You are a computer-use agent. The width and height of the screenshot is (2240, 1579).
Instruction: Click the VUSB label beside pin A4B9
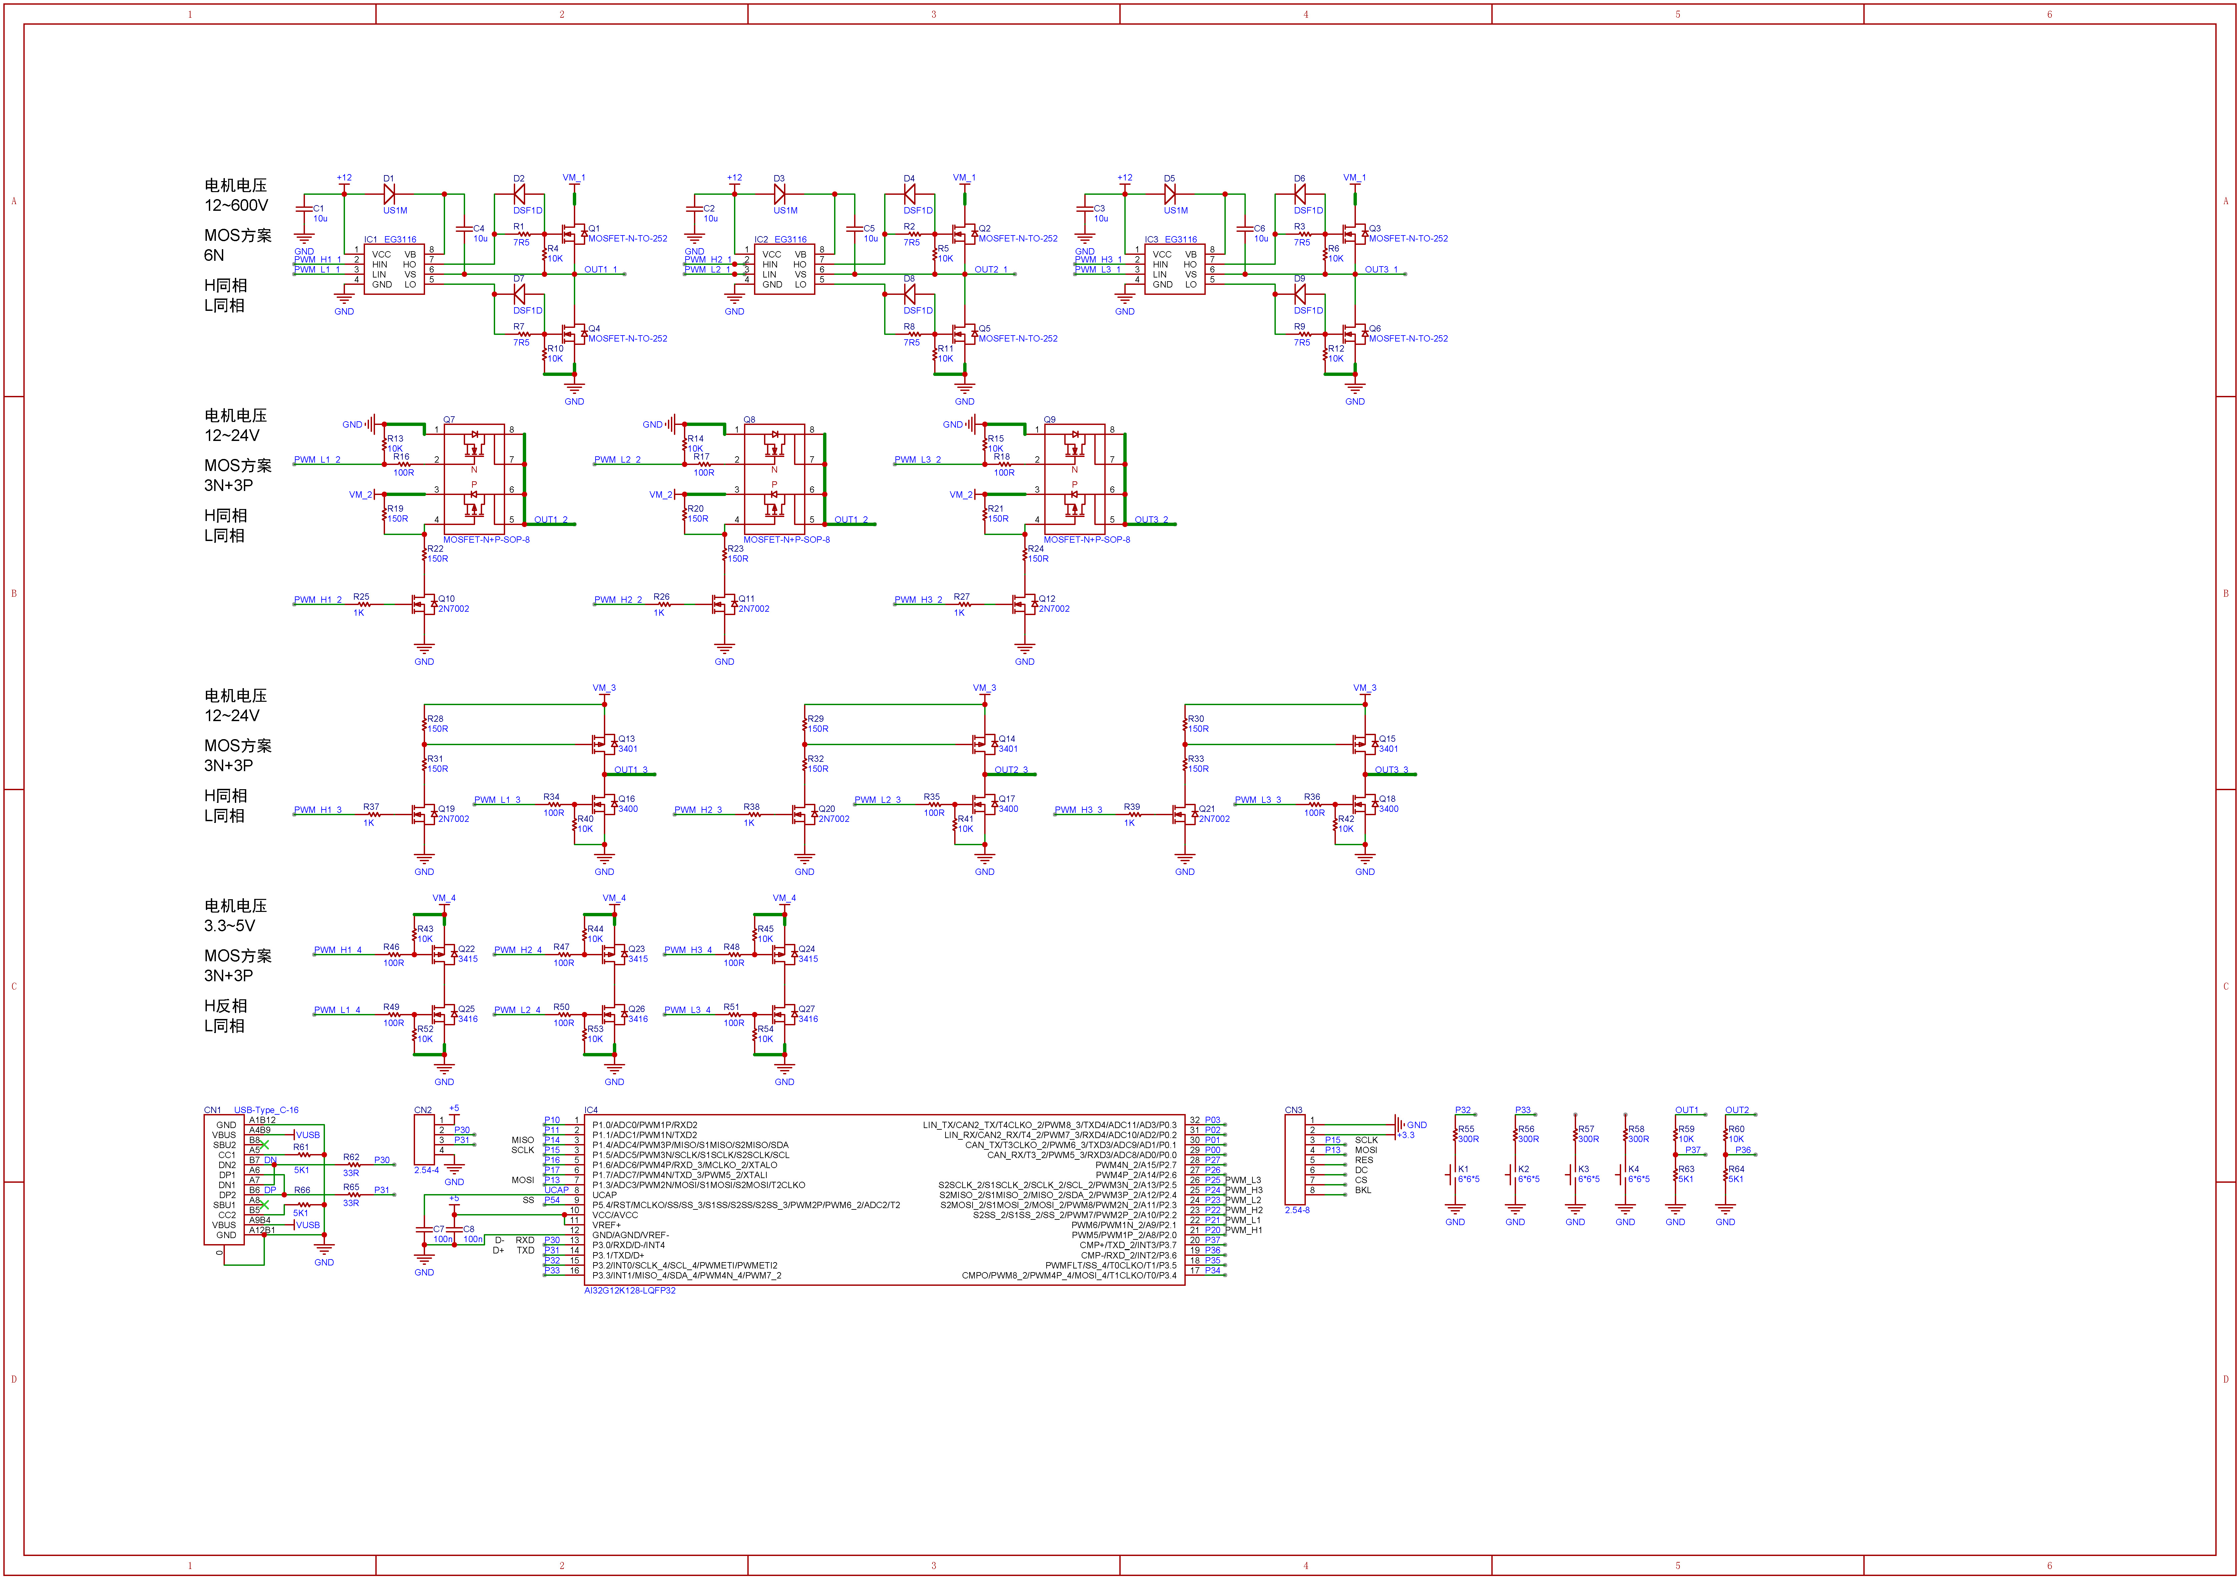[308, 1135]
